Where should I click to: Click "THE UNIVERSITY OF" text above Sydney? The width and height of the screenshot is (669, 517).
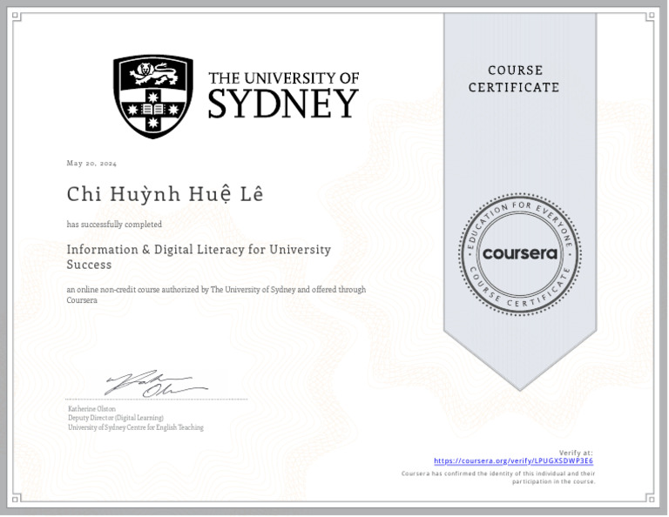(x=283, y=78)
